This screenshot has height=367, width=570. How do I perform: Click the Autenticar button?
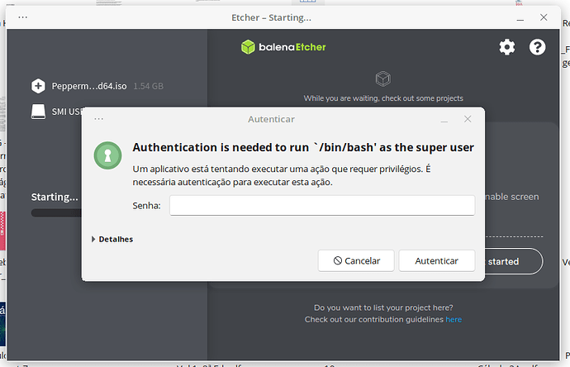point(437,260)
